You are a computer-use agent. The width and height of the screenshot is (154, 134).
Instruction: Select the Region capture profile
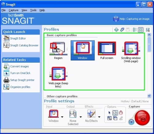point(58,51)
